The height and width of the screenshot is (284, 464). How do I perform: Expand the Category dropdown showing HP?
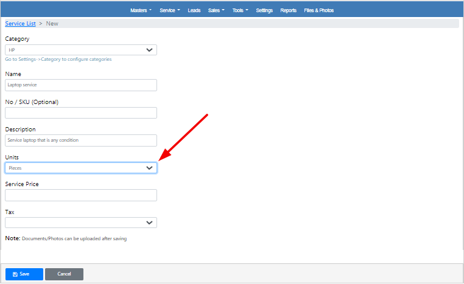(x=81, y=50)
